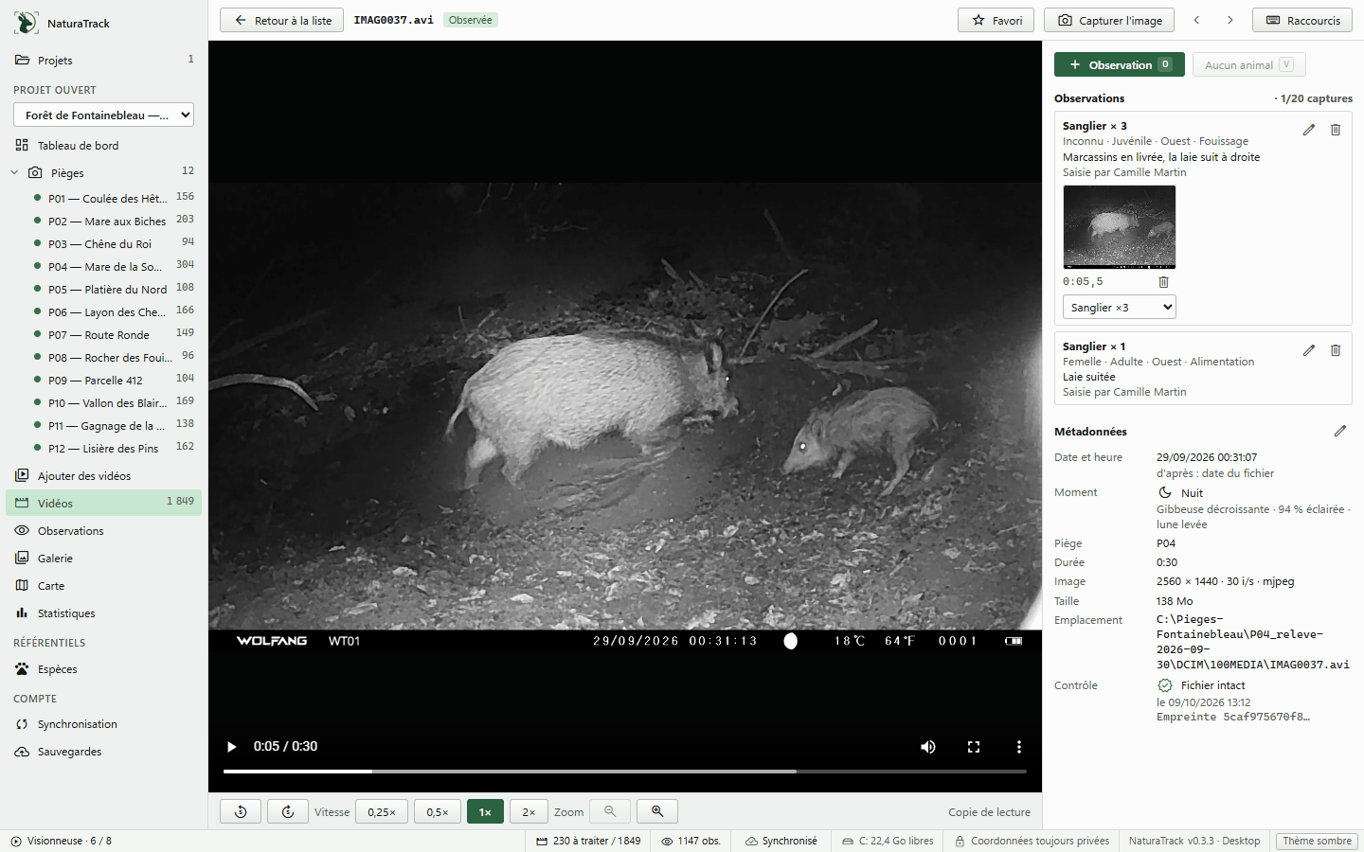This screenshot has height=852, width=1364.
Task: Delete the Sanglier × 3 observation
Action: click(1336, 130)
